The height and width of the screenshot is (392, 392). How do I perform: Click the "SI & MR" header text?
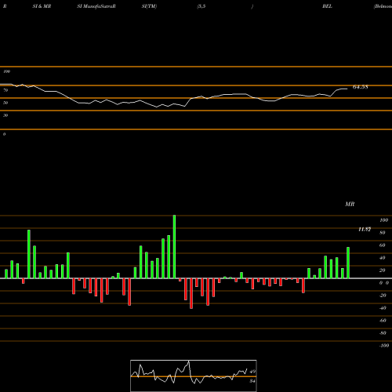42,6
